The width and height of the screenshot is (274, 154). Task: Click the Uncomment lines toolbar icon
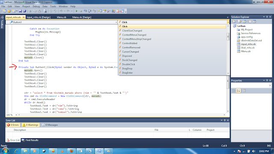(55, 11)
